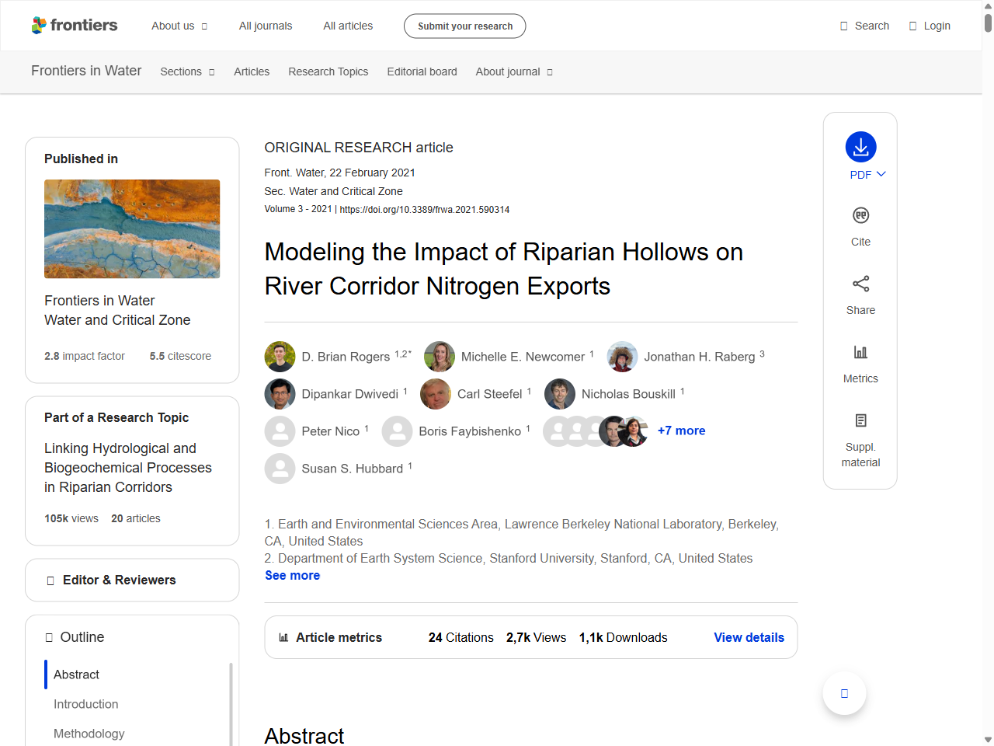Image resolution: width=994 pixels, height=746 pixels.
Task: Open the Metrics bar chart icon
Action: 860,352
